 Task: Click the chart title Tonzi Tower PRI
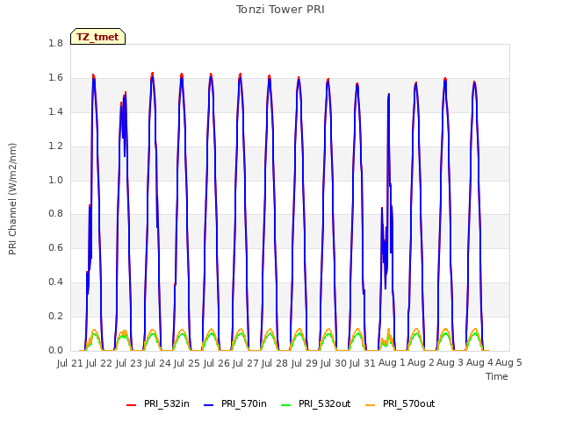[280, 10]
